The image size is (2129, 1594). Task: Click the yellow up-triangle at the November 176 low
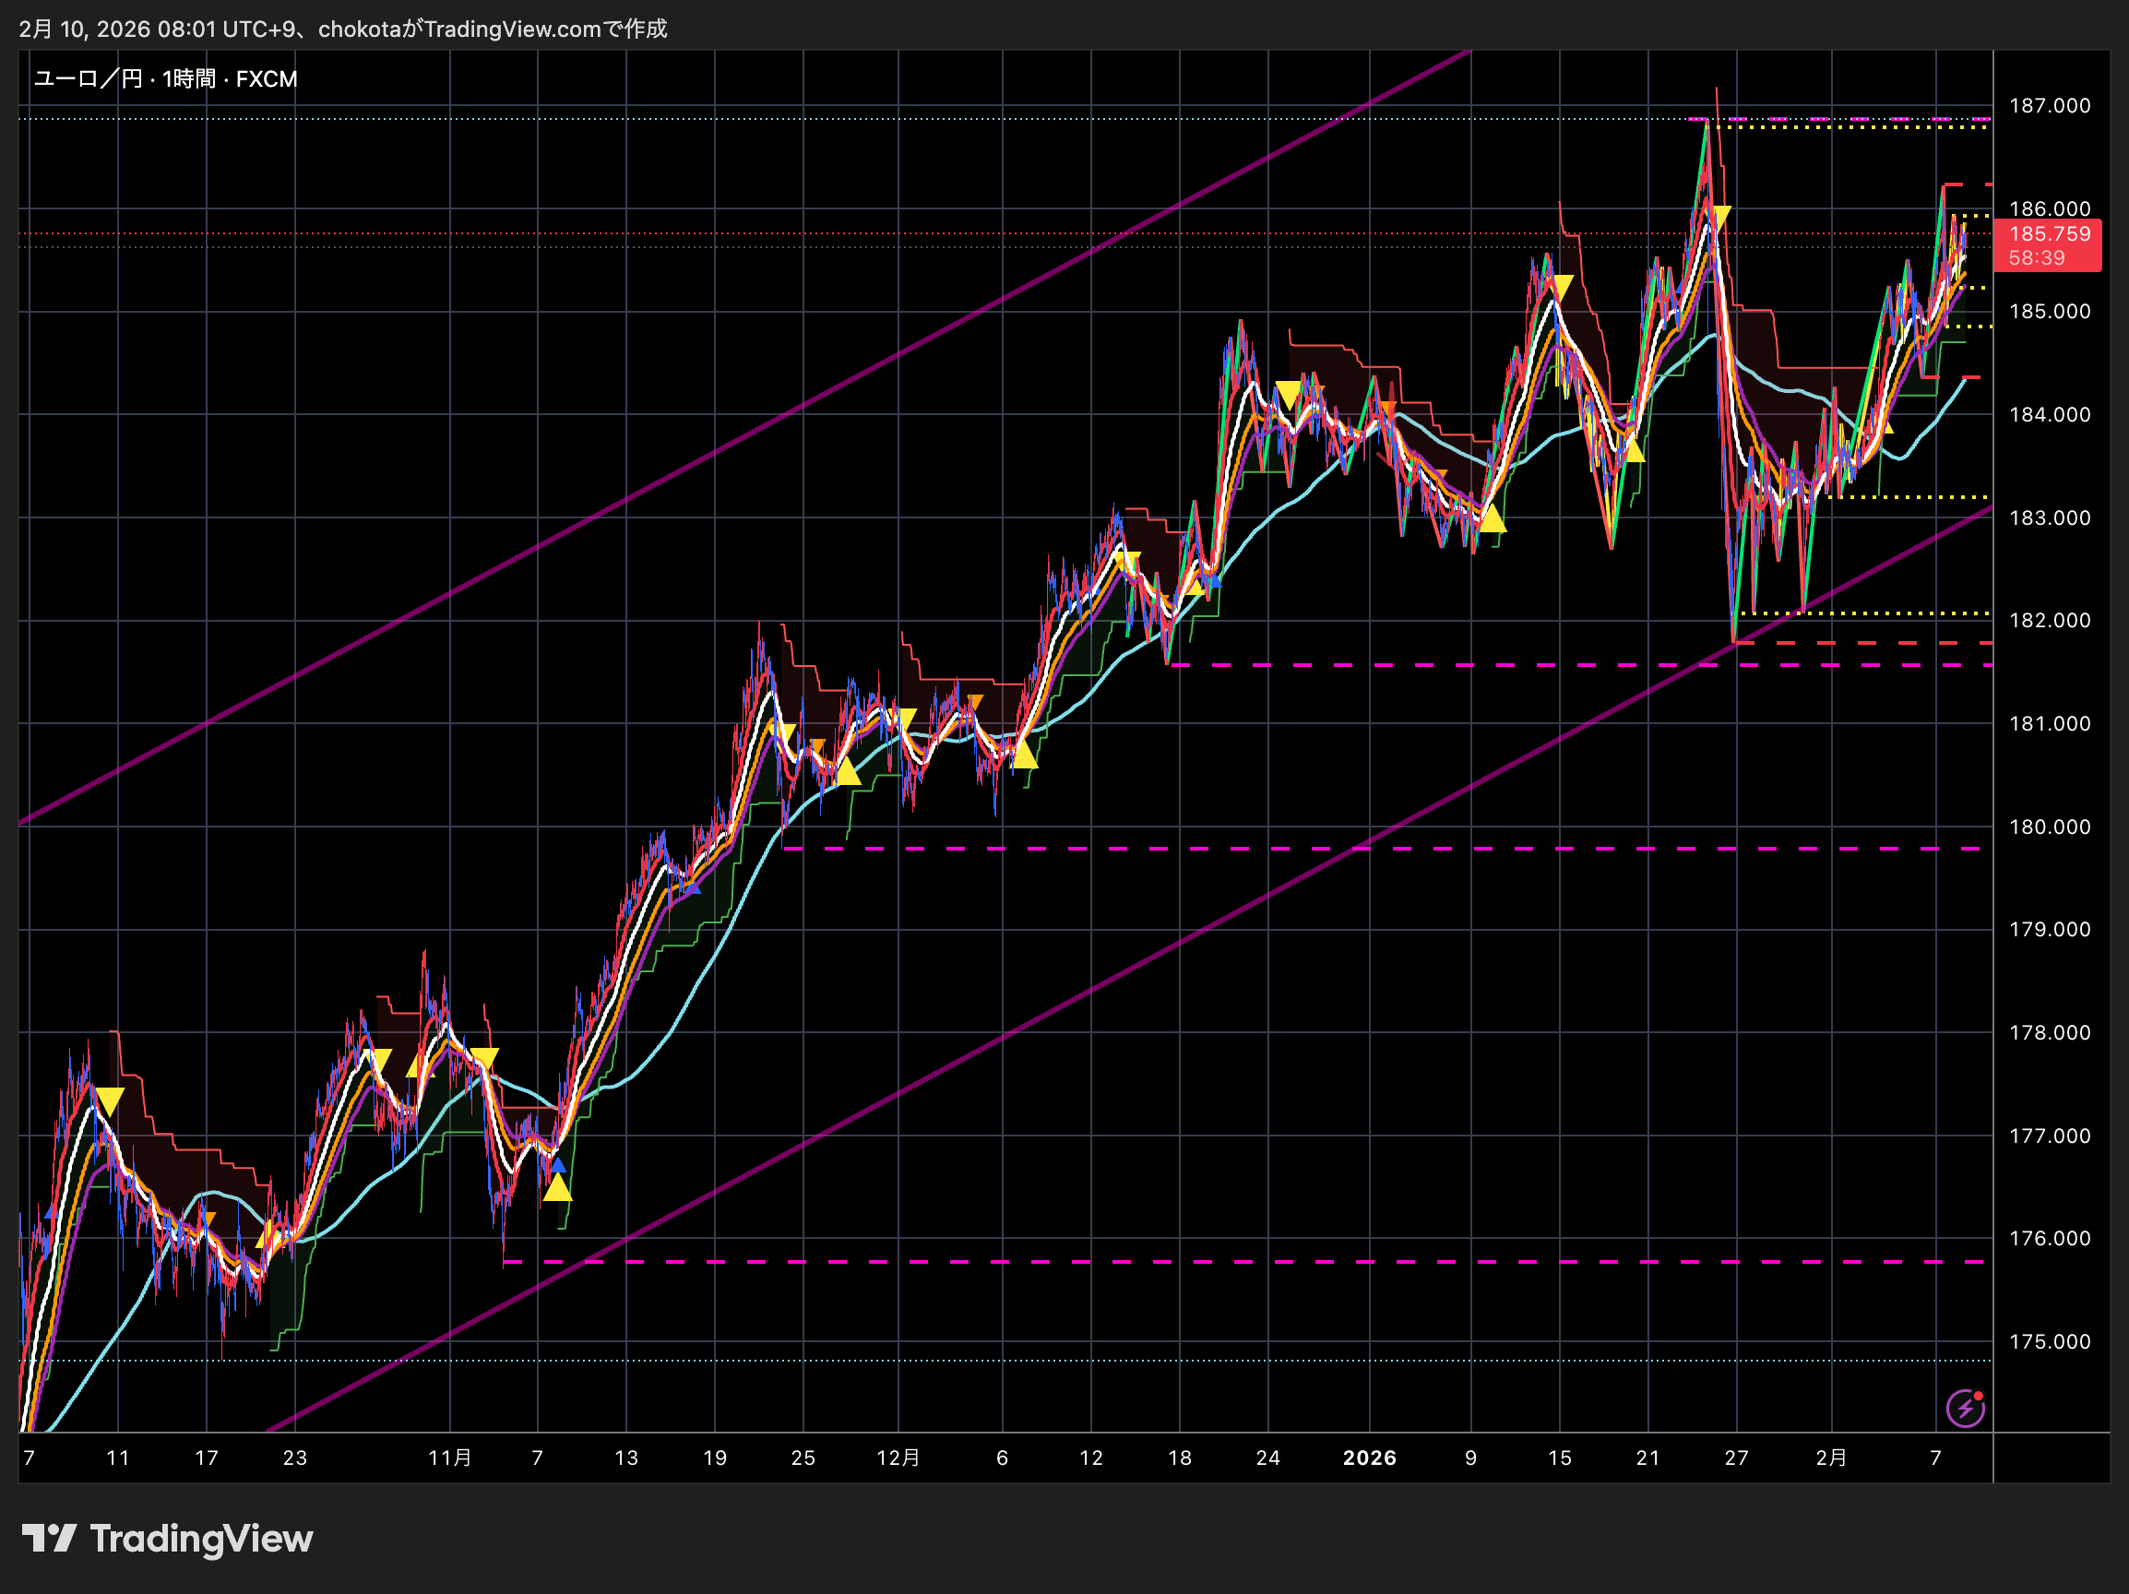pos(557,1190)
